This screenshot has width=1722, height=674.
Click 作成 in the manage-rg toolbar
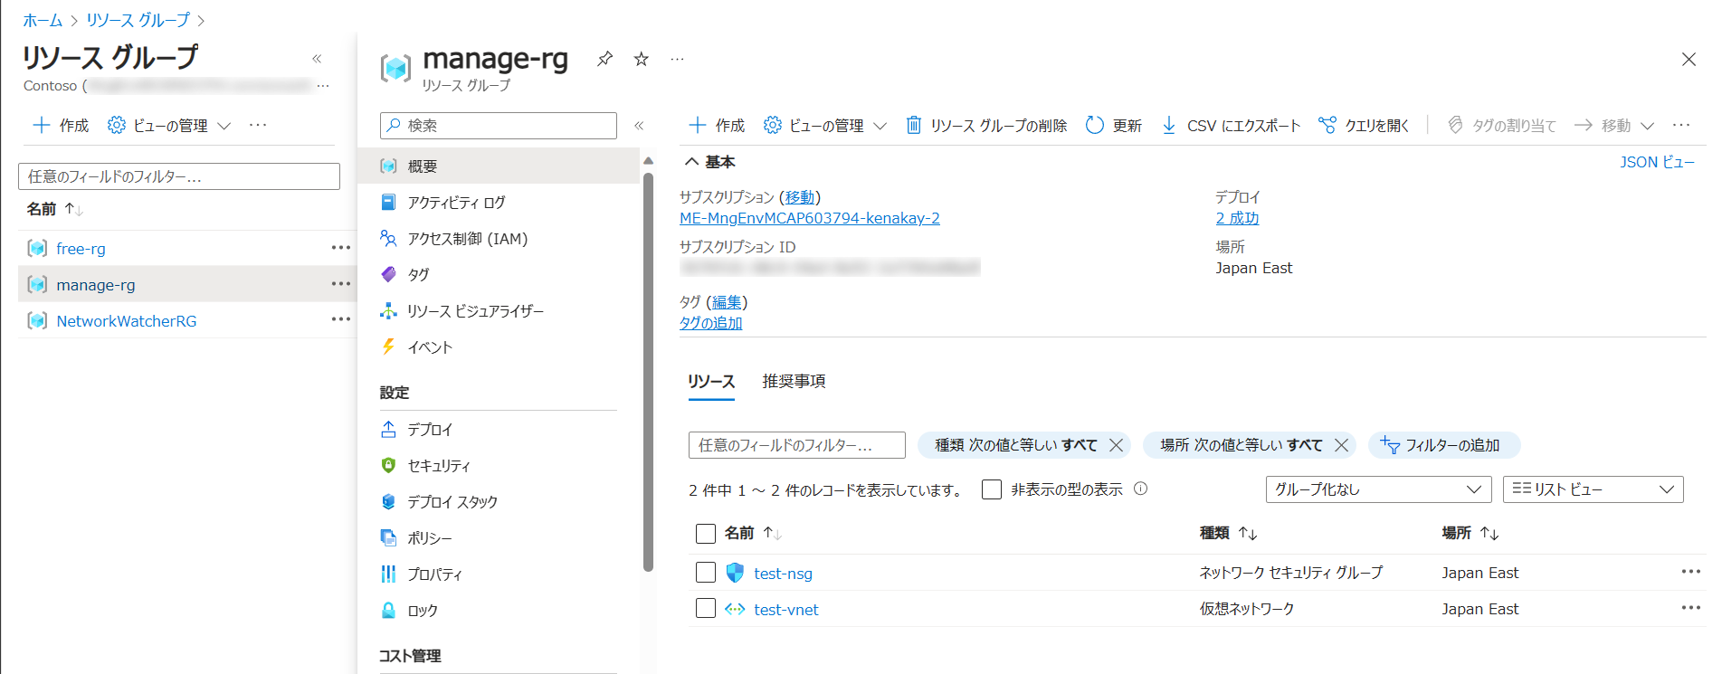(717, 126)
